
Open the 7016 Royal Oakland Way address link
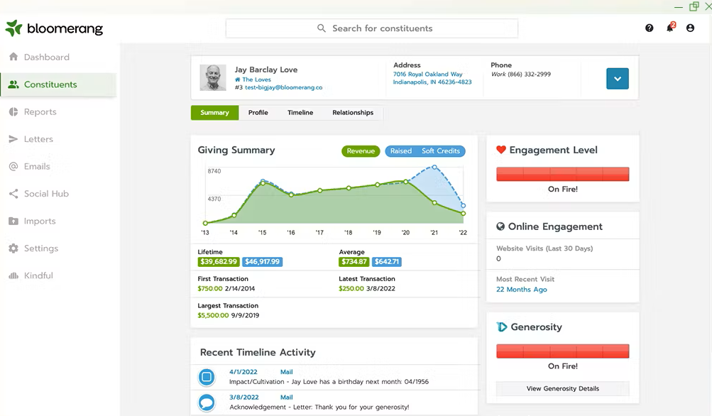(x=432, y=78)
